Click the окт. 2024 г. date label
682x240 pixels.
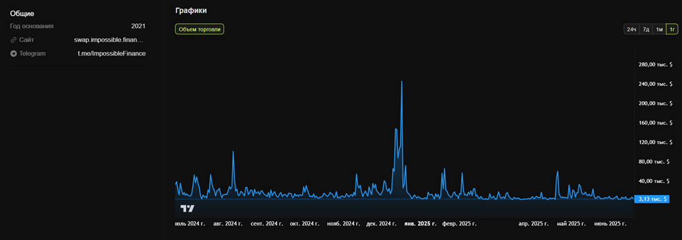point(305,224)
